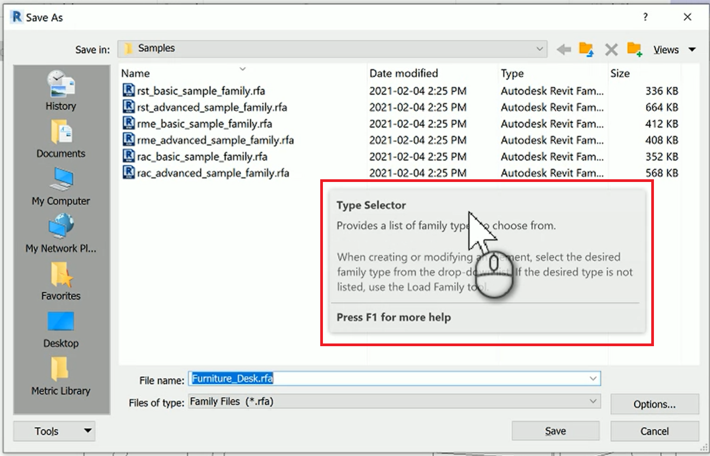The image size is (710, 456).
Task: Open the Metric Library folder
Action: click(60, 377)
